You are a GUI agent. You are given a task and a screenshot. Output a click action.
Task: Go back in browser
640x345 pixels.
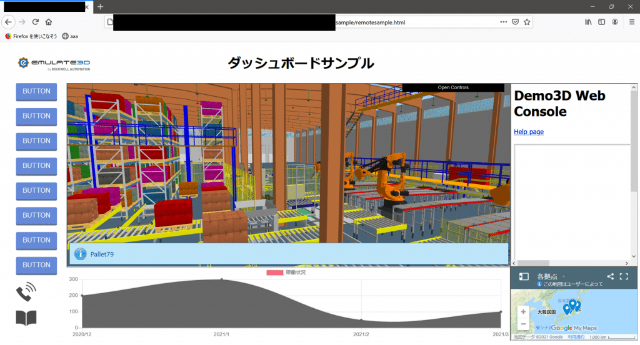click(x=9, y=22)
